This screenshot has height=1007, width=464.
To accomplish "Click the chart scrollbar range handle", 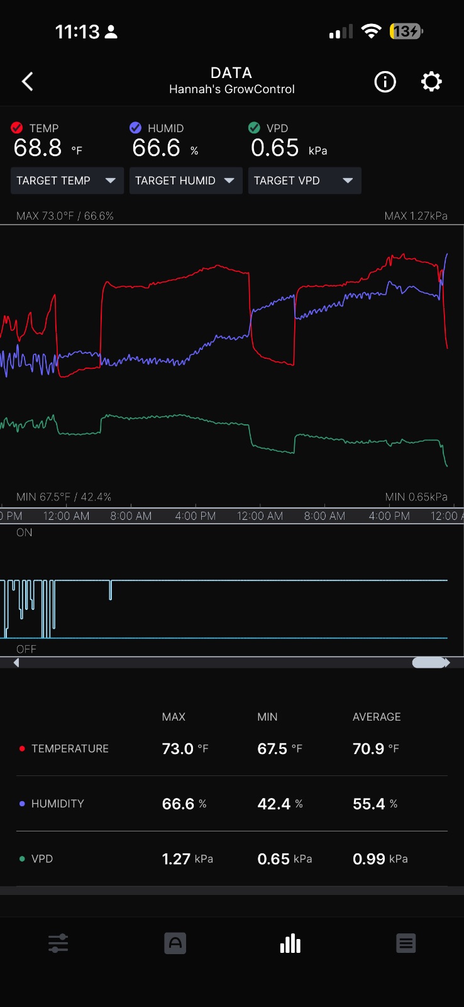I will 429,663.
